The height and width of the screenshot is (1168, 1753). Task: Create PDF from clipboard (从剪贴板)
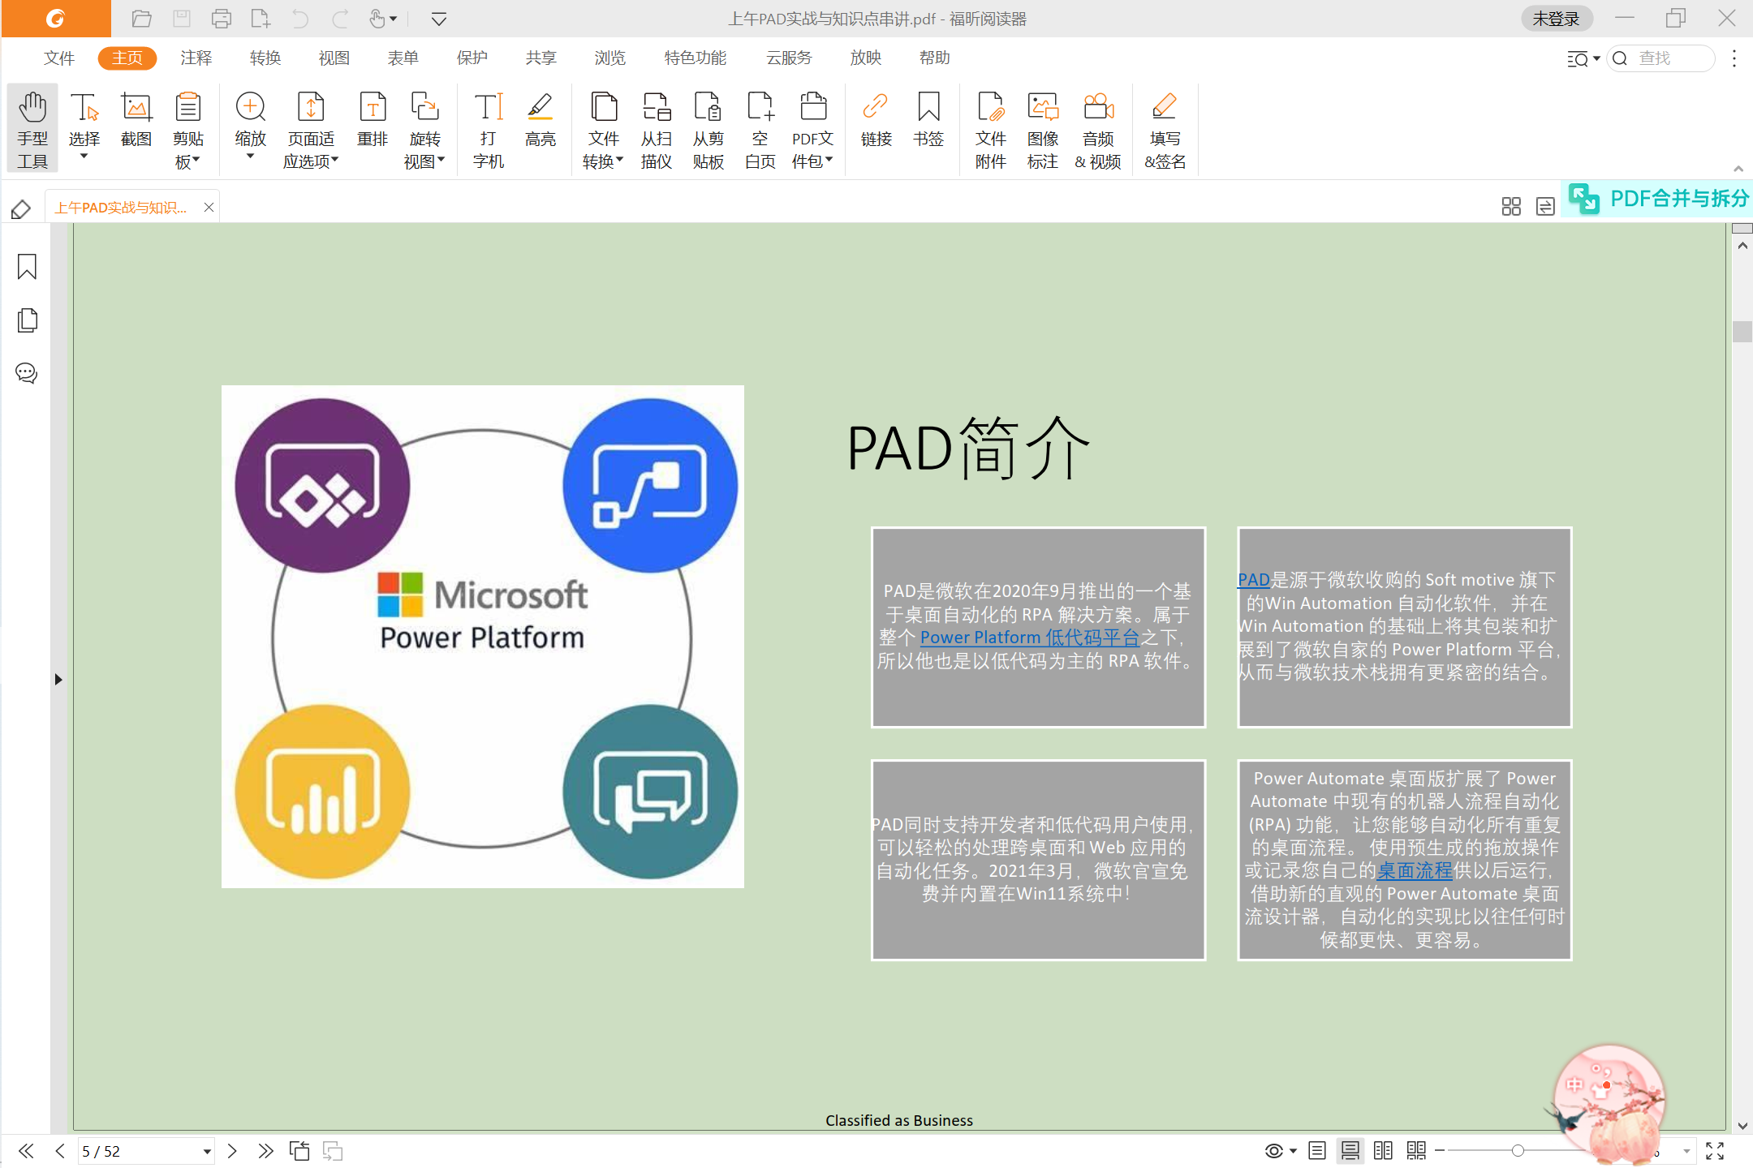pyautogui.click(x=709, y=130)
